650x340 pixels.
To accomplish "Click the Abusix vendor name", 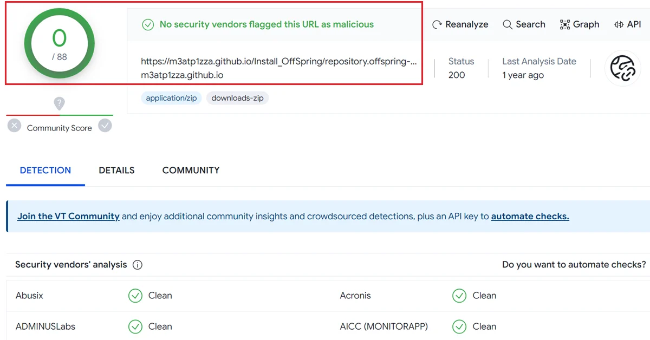I will click(29, 296).
